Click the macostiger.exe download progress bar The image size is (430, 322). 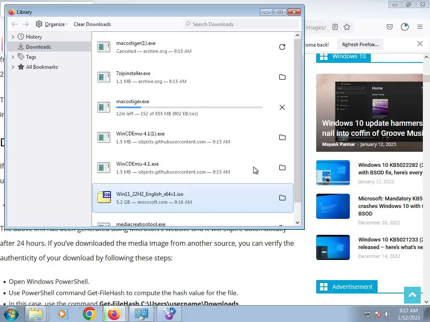point(189,107)
